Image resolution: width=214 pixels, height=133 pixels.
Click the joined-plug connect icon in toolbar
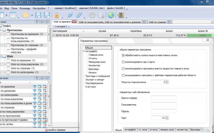pos(70,15)
